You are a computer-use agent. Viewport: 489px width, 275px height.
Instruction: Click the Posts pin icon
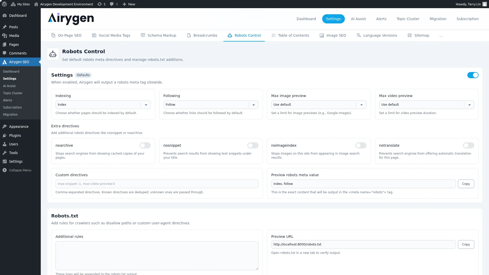(5, 27)
